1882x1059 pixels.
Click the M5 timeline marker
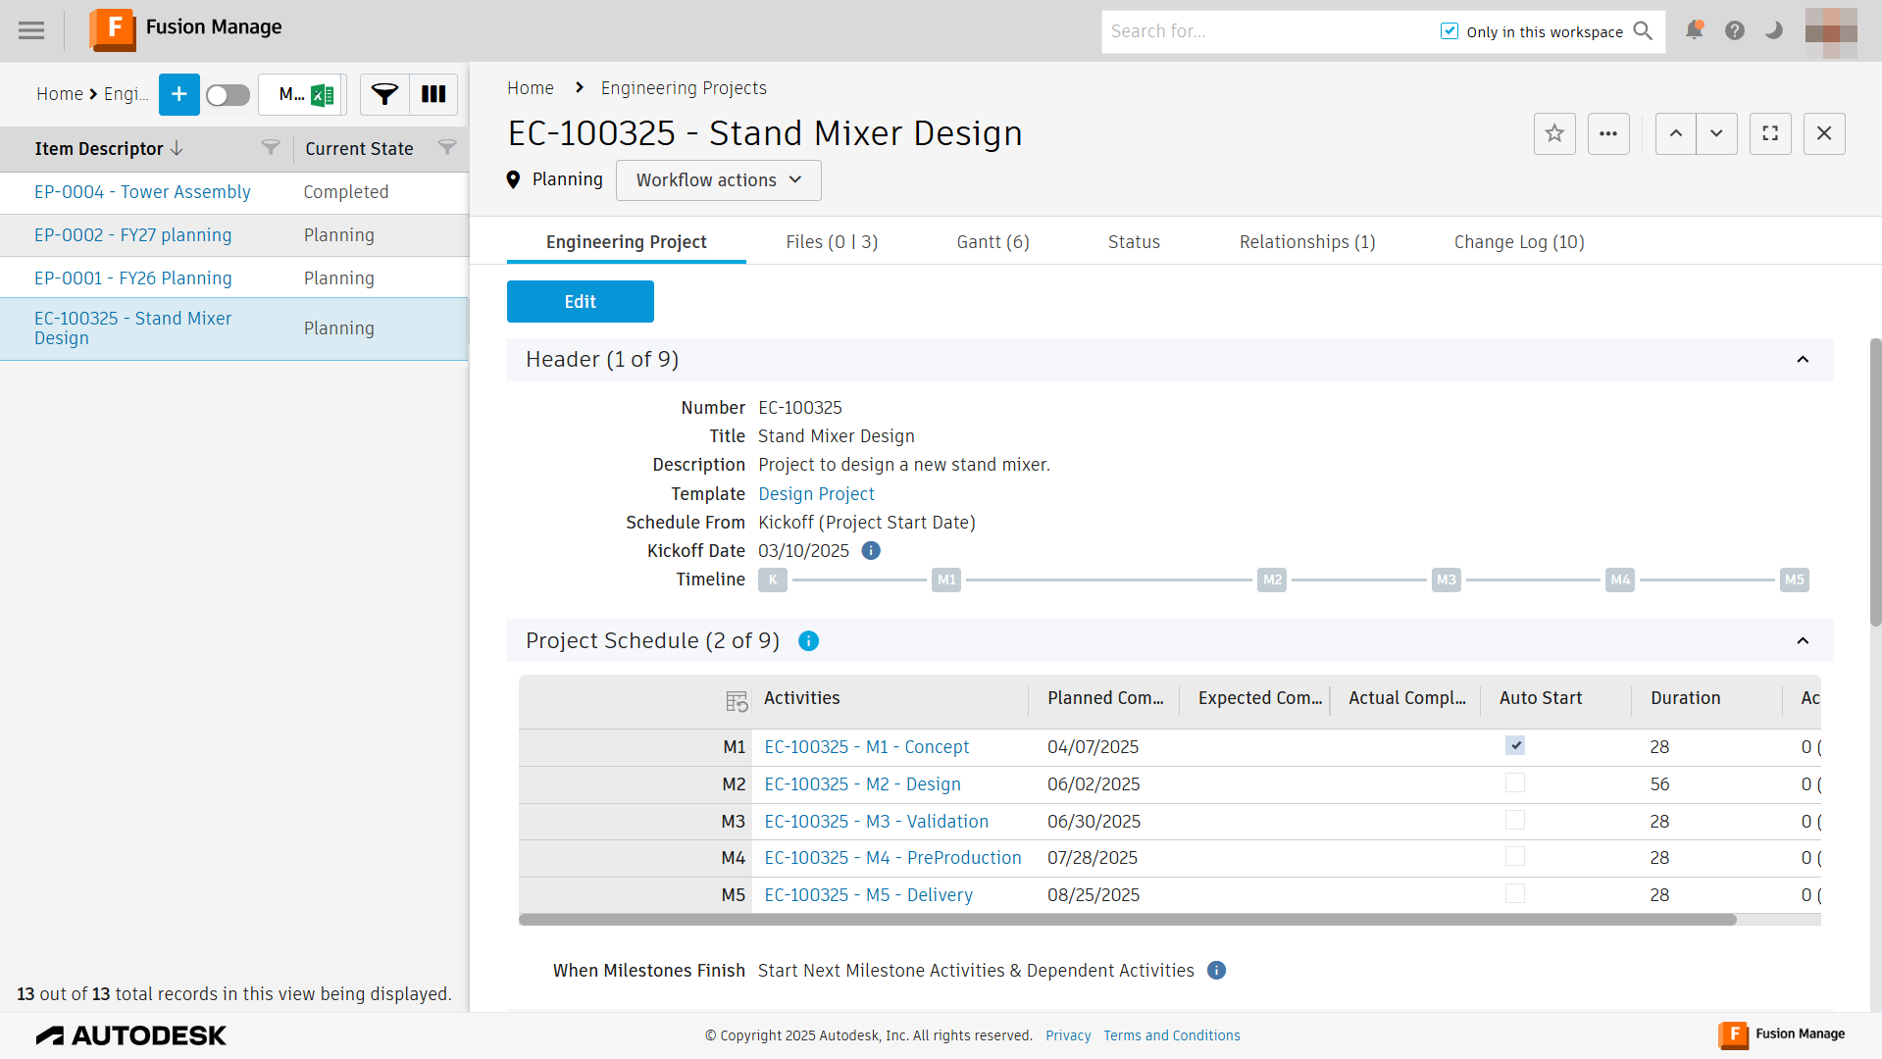[1794, 580]
